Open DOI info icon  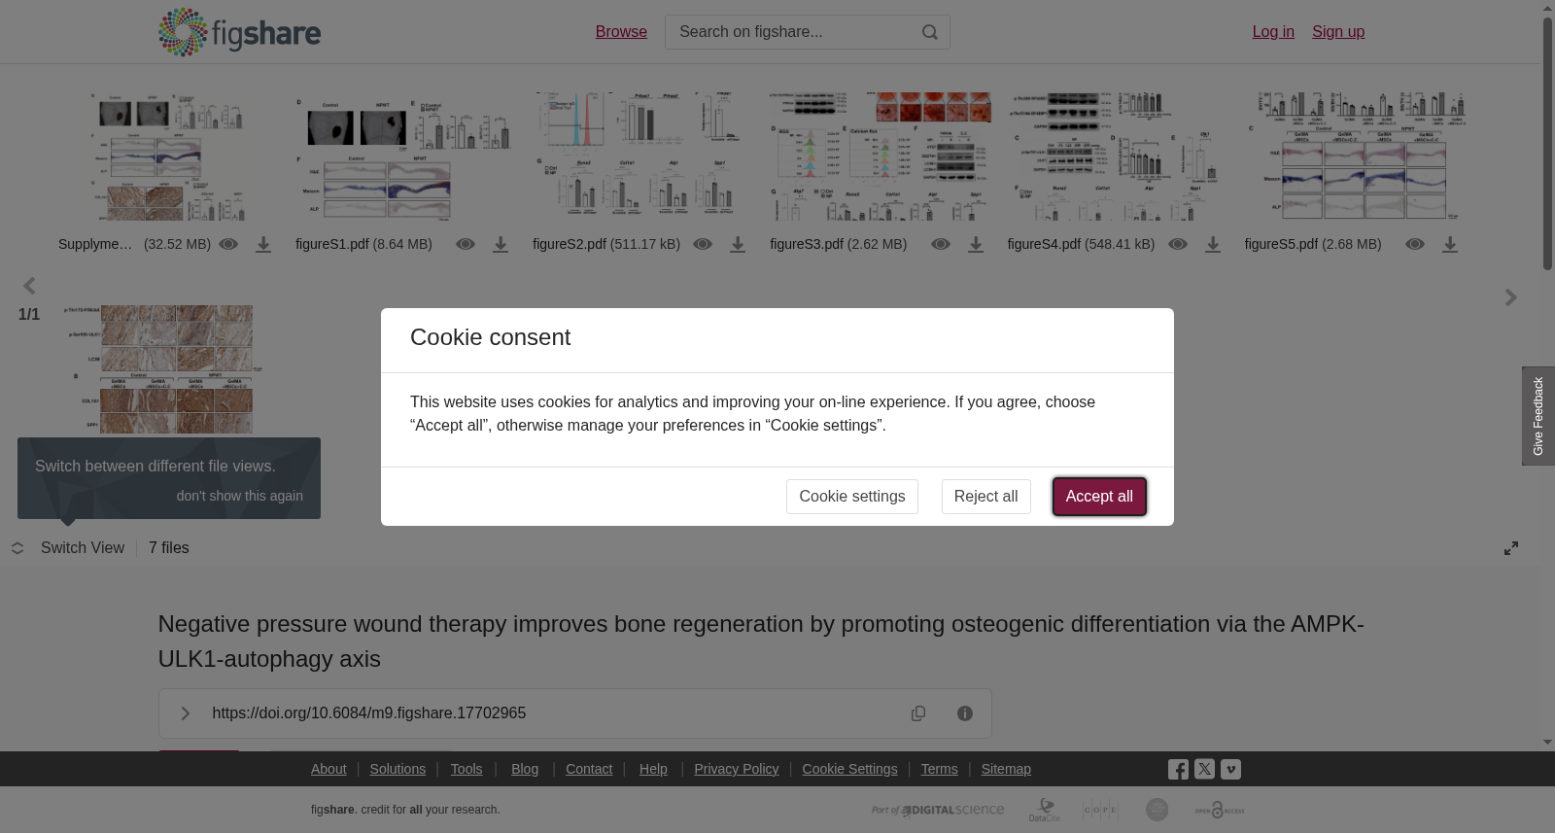point(965,713)
